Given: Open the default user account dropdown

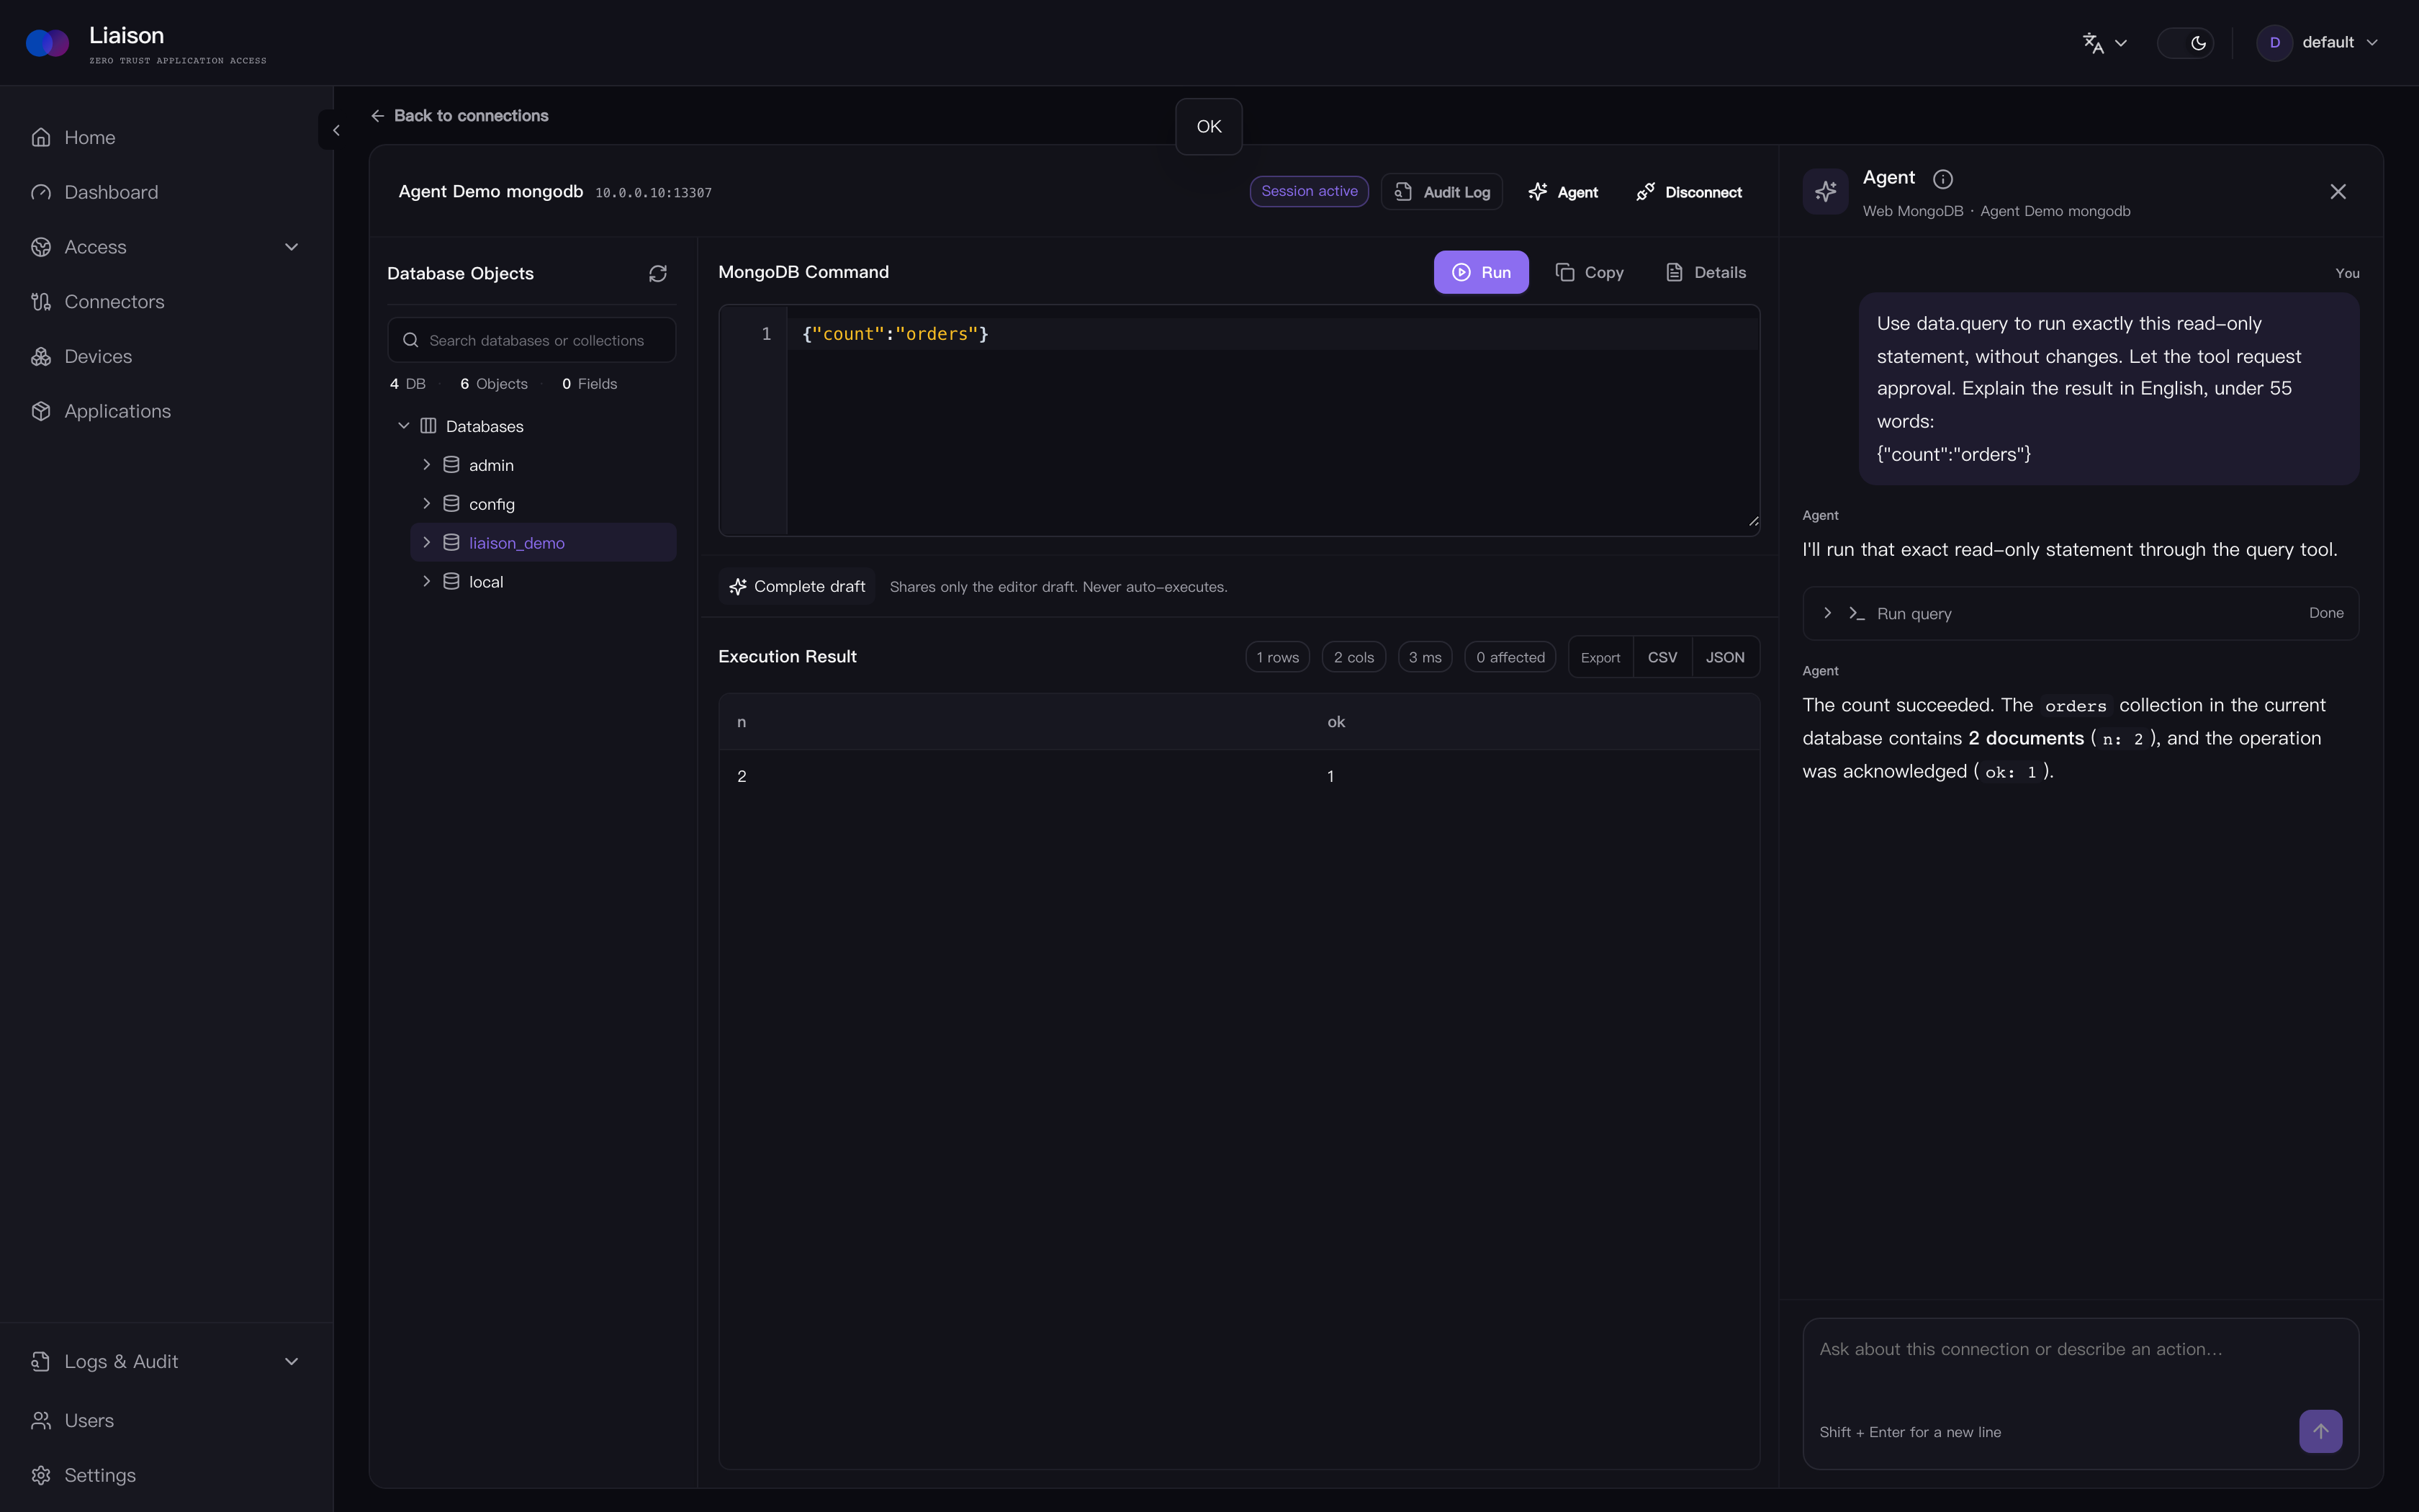Looking at the screenshot, I should point(2316,43).
